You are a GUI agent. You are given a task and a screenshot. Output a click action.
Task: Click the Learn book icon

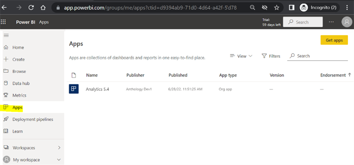(6, 131)
